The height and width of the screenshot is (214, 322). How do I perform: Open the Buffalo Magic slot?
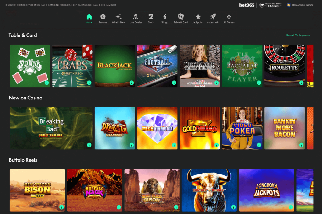pyautogui.click(x=95, y=190)
